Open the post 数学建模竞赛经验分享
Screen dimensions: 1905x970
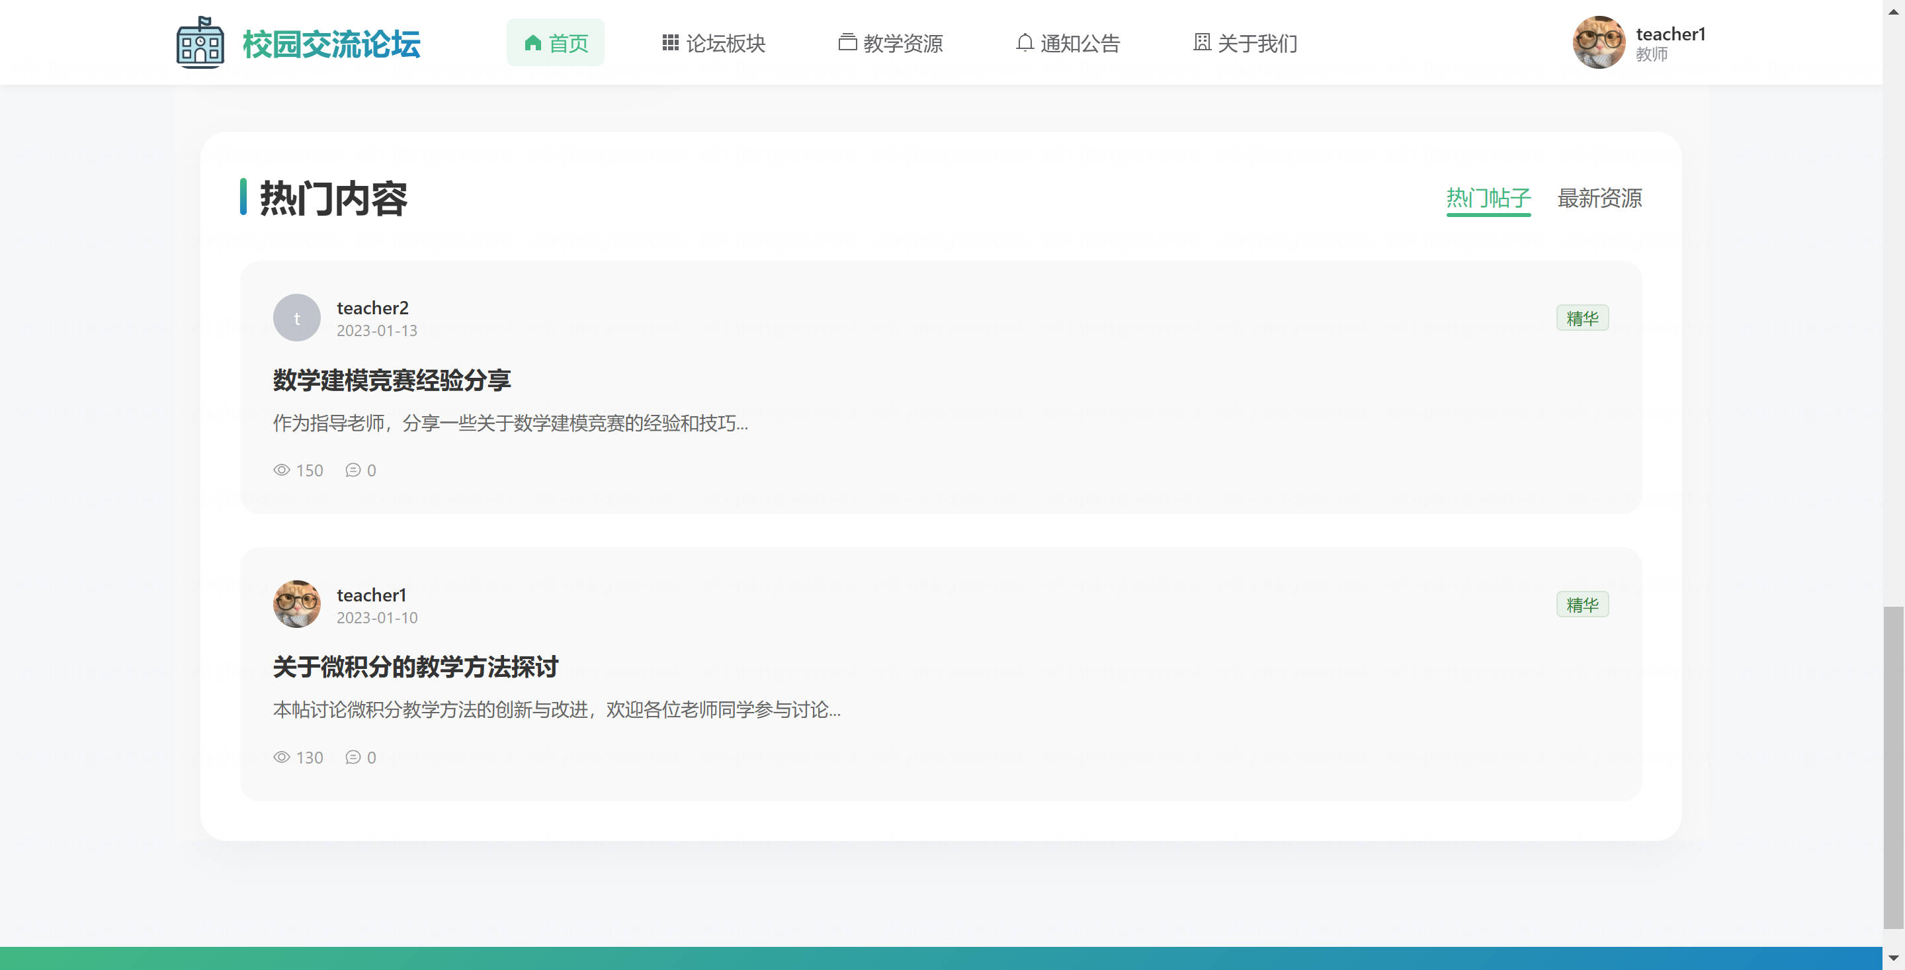[392, 380]
